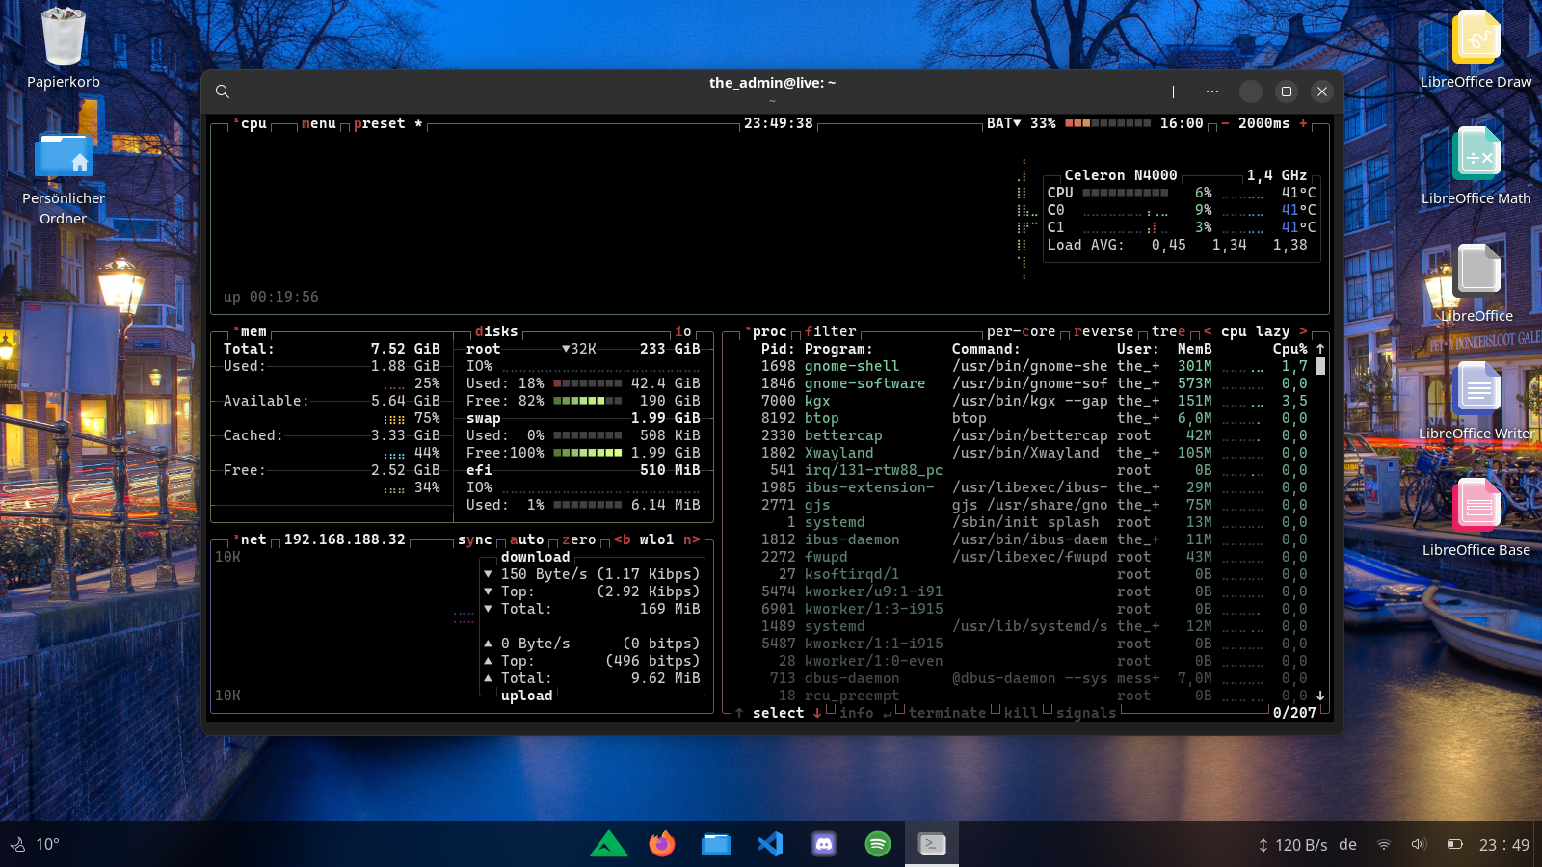The image size is (1542, 867).
Task: Open the process filter
Action: [x=832, y=331]
